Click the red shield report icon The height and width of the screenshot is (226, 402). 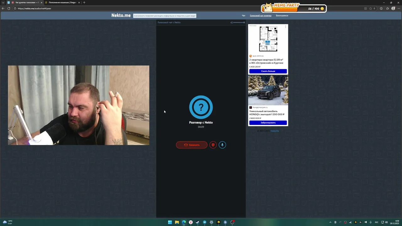pyautogui.click(x=213, y=145)
